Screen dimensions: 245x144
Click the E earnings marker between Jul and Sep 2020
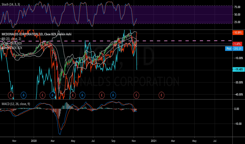pos(102,95)
